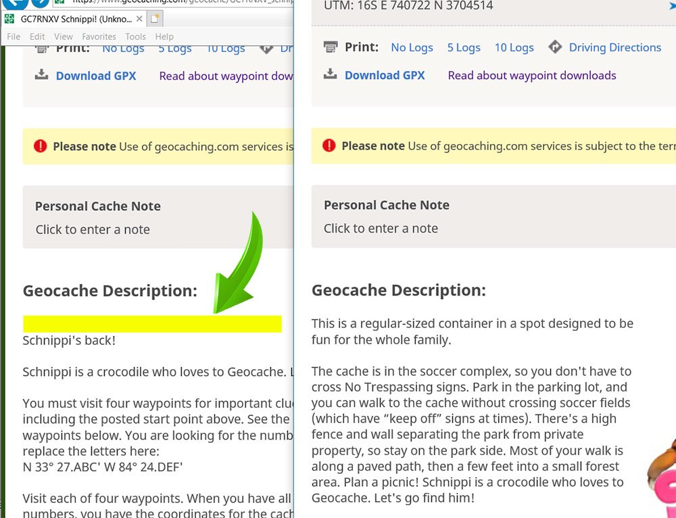
Task: Select the GC7RNXV Schnippi! browser tab
Action: tap(73, 19)
